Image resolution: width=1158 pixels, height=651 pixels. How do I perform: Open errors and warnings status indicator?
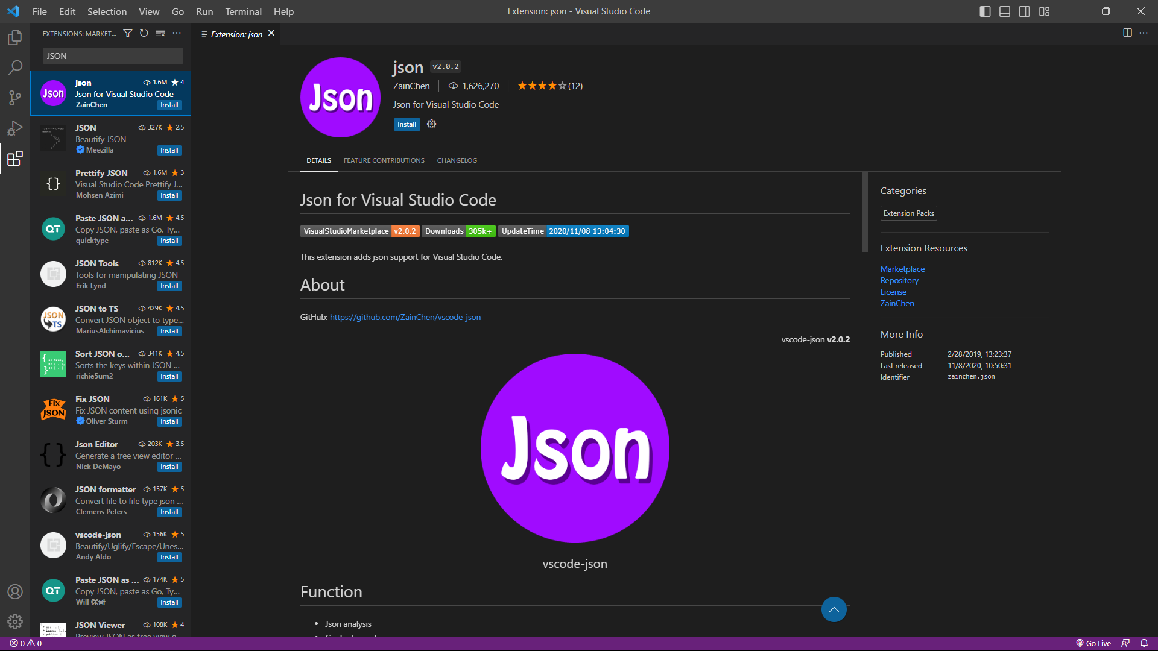26,643
